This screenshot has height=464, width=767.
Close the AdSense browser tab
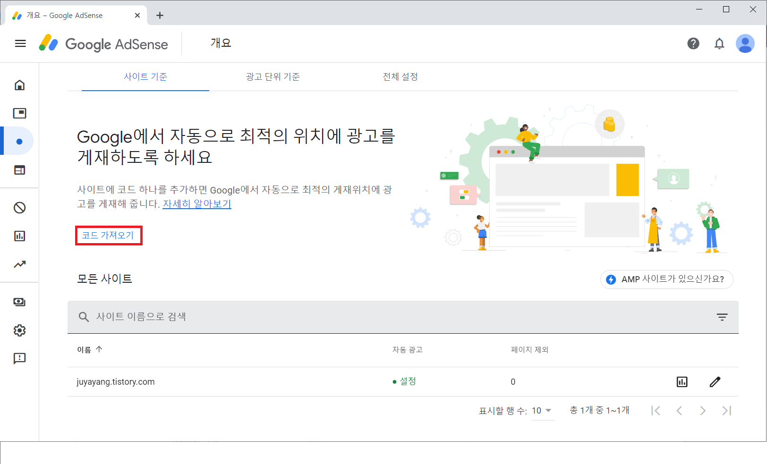[137, 15]
